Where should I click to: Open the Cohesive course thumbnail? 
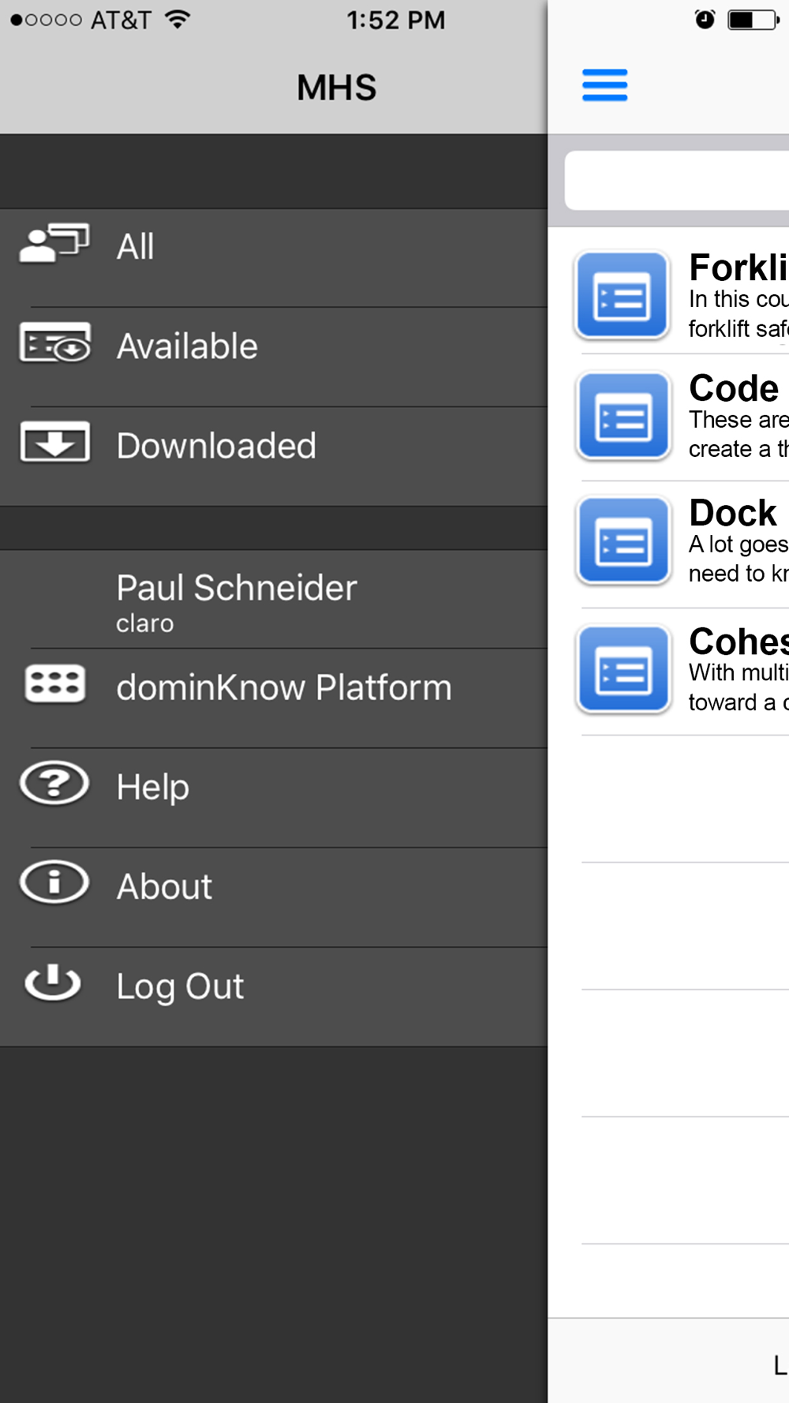tap(622, 669)
